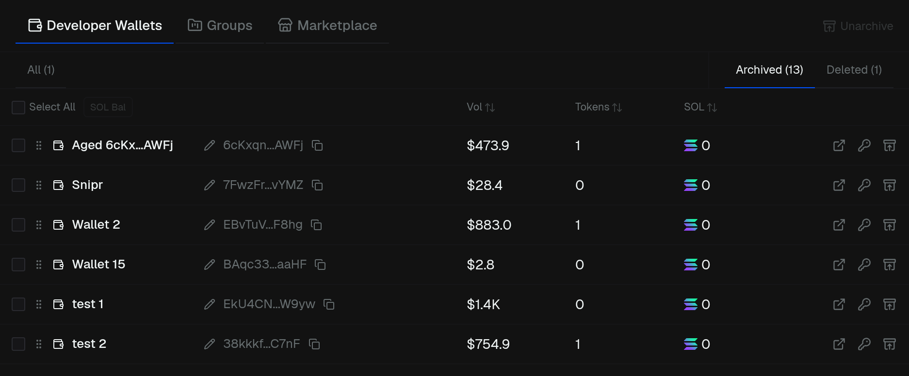
Task: Open Snipr wallet external link icon
Action: pyautogui.click(x=839, y=185)
